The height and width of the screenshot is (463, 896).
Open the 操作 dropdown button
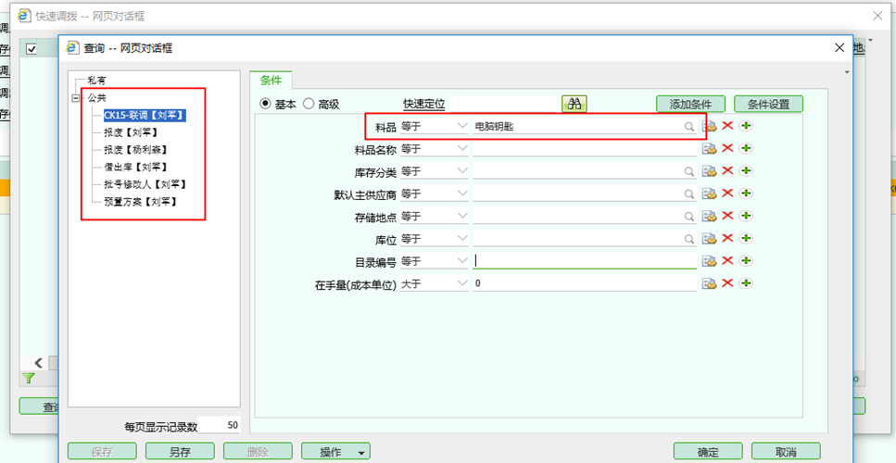click(335, 452)
